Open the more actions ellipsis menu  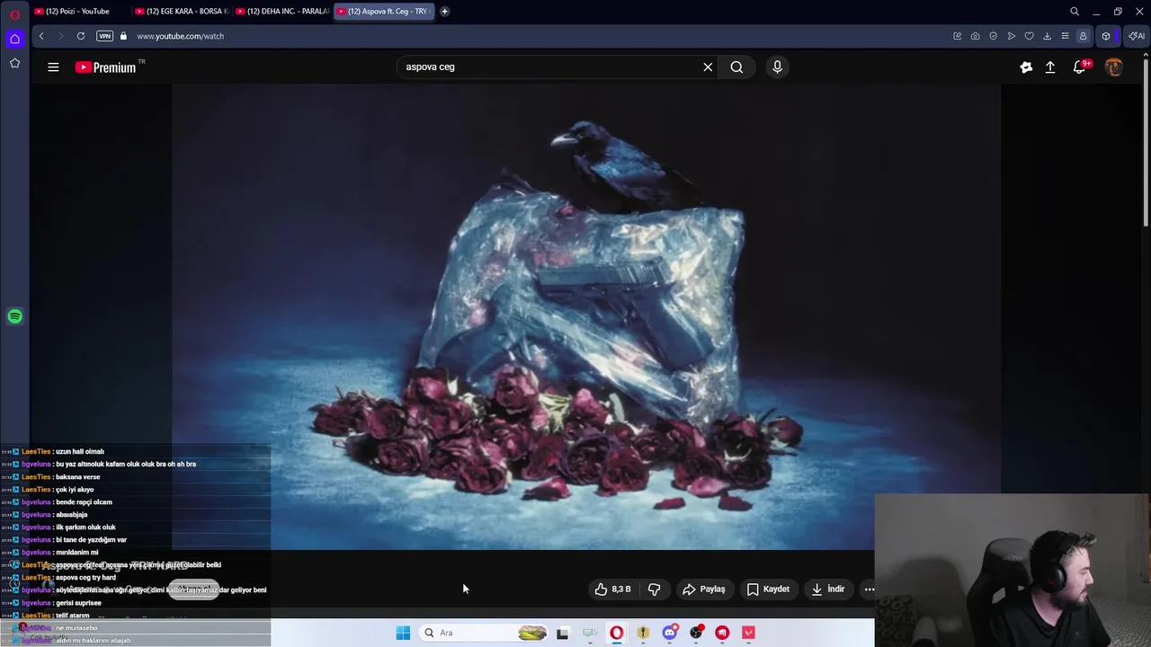tap(870, 589)
